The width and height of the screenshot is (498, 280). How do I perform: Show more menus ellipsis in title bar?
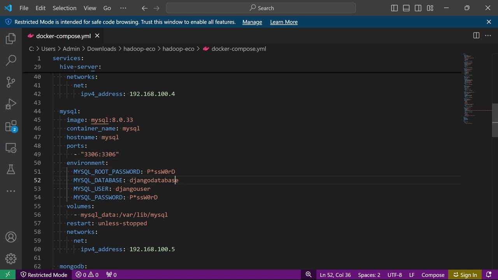pyautogui.click(x=123, y=8)
